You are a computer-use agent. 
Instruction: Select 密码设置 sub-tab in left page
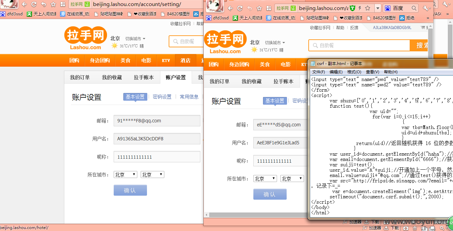click(x=162, y=97)
